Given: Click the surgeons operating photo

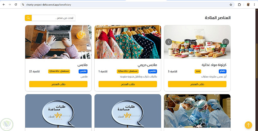Looking at the screenshot, I should [x=197, y=111].
